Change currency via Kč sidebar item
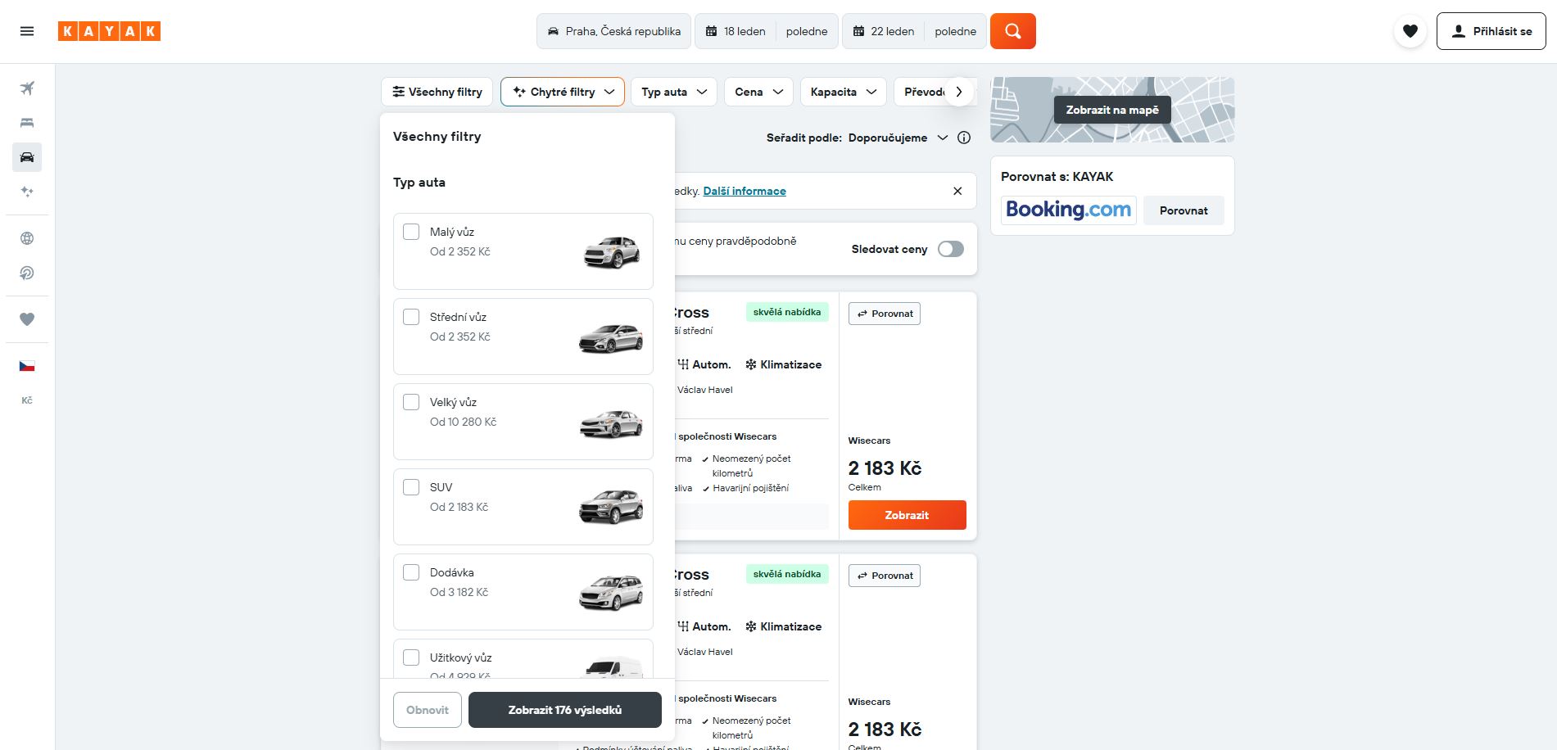The width and height of the screenshot is (1557, 750). pos(27,400)
